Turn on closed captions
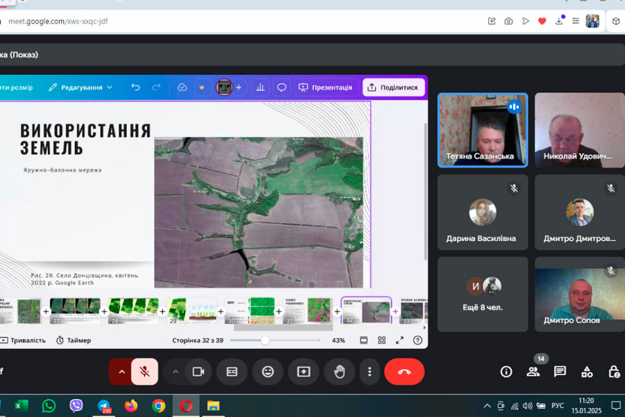Viewport: 625px width, 417px height. coord(232,372)
